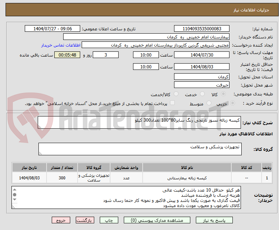Viewport: 279px width, 230px height.
Task: Click the شماره نیاز number field
Action: click(x=202, y=29)
